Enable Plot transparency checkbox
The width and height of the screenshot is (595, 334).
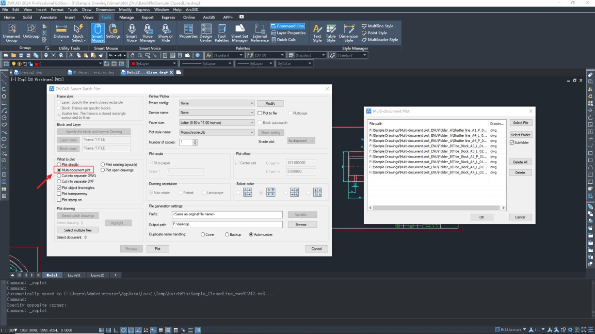(x=59, y=194)
